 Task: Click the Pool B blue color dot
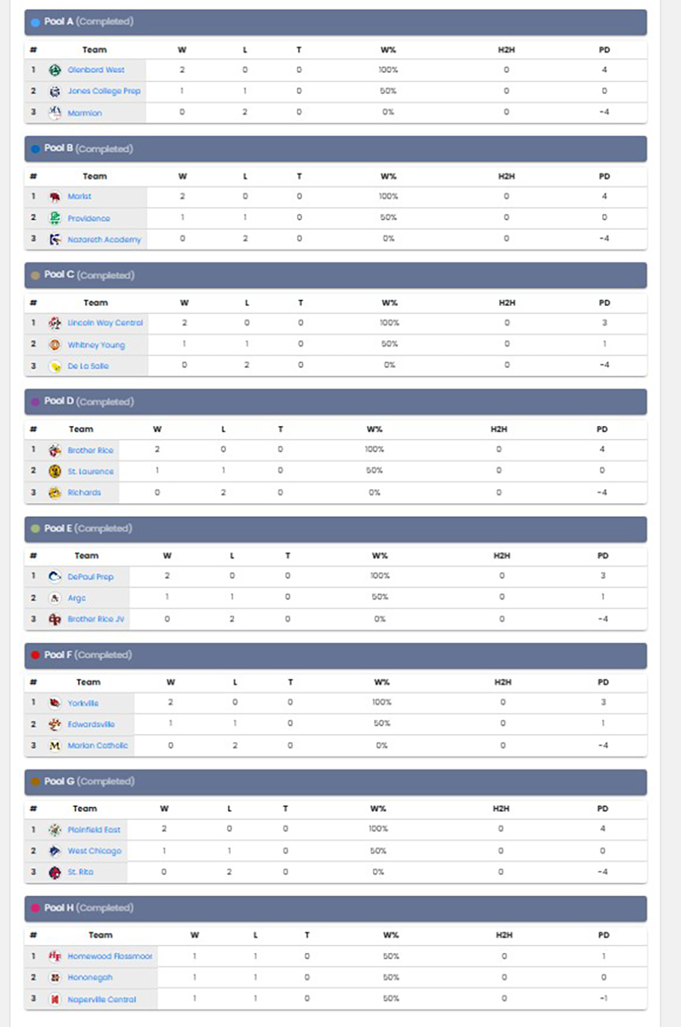pyautogui.click(x=35, y=149)
